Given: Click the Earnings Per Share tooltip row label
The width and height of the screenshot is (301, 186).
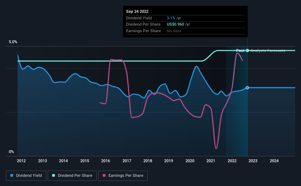Looking at the screenshot, I should (143, 31).
